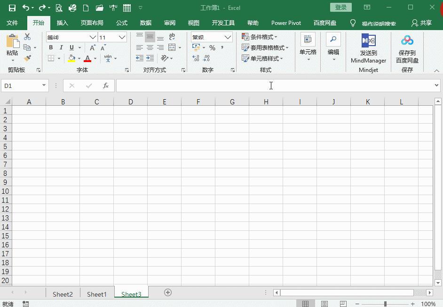This screenshot has width=443, height=307.
Task: Open the number format dropdown showing 常规
Action: (211, 37)
